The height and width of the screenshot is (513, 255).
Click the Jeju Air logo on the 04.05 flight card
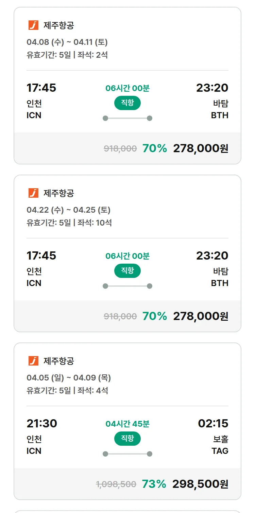click(x=33, y=361)
